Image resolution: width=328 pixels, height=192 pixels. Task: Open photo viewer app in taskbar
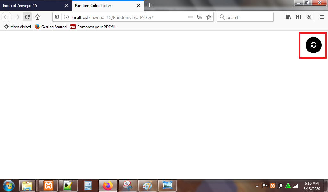pyautogui.click(x=167, y=186)
